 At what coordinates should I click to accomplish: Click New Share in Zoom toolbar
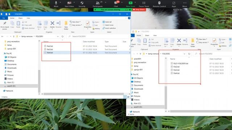click(130, 4)
